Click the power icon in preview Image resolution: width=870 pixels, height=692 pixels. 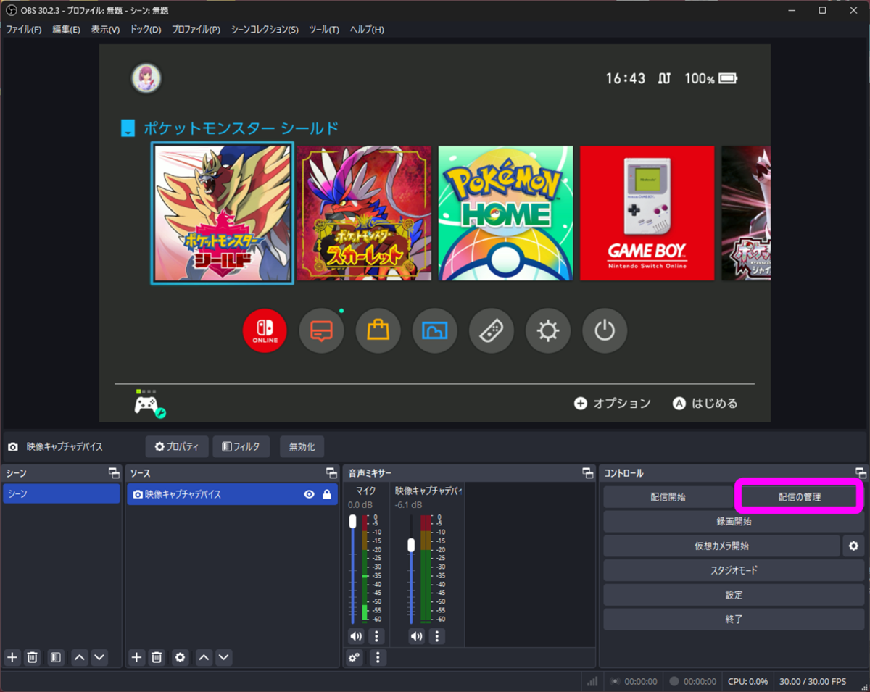(605, 330)
